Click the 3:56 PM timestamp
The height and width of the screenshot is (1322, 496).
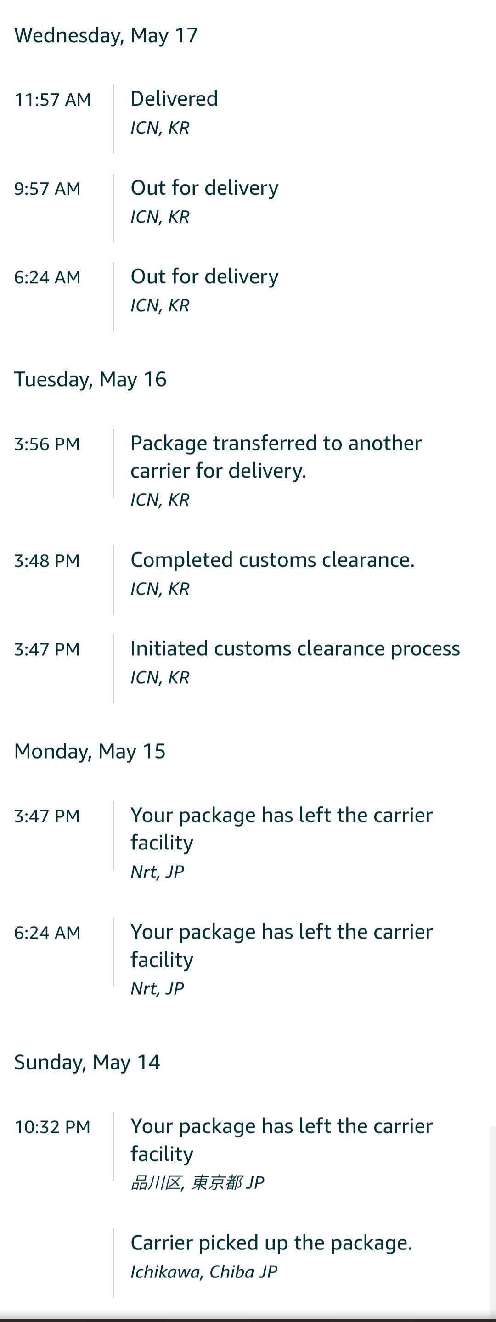coord(47,444)
